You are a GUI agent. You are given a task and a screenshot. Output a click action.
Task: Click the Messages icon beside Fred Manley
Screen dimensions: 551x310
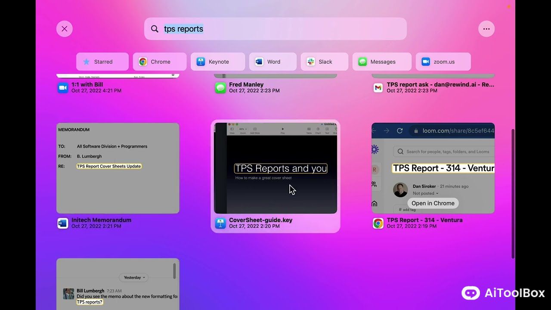(x=220, y=88)
